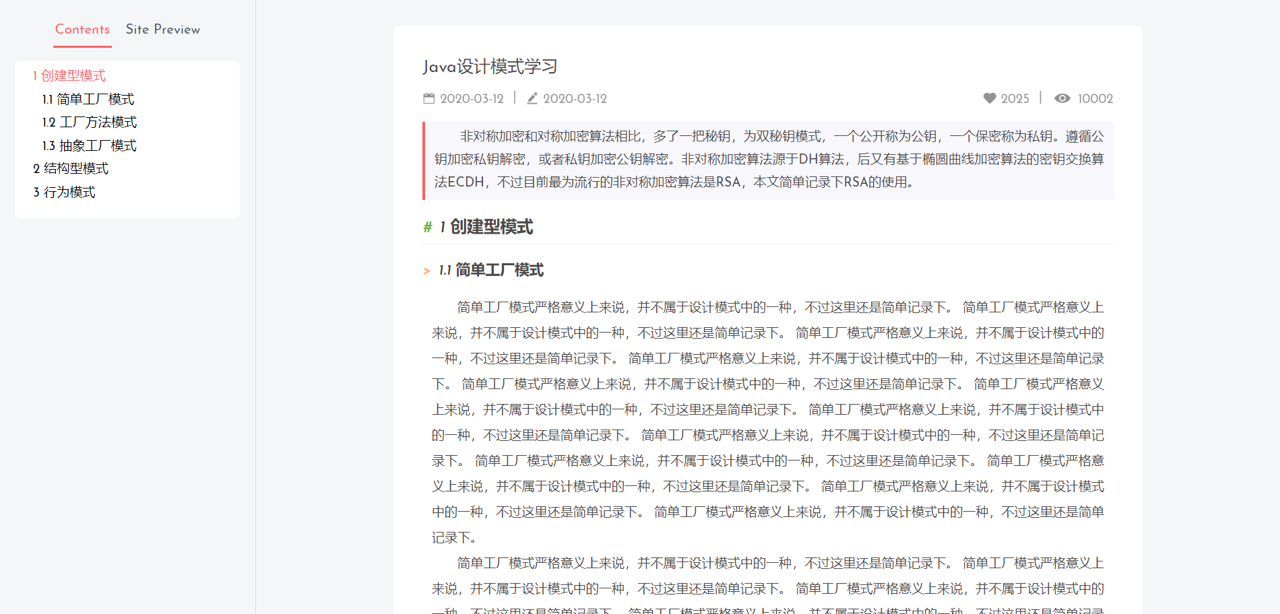The image size is (1280, 614).
Task: Click the arrow marker beside 1.1 简单工厂模式 heading
Action: [x=427, y=271]
